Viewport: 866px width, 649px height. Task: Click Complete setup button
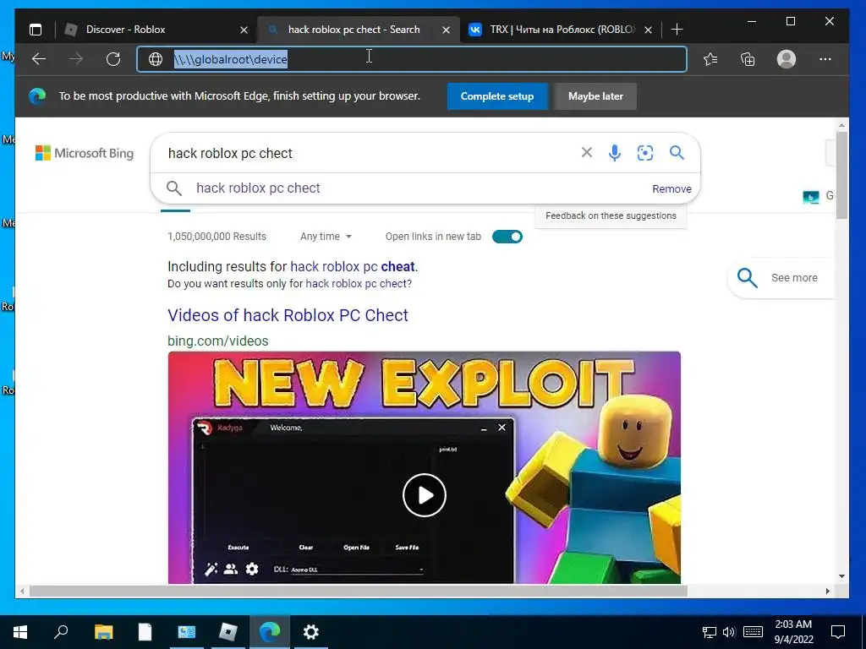(497, 96)
